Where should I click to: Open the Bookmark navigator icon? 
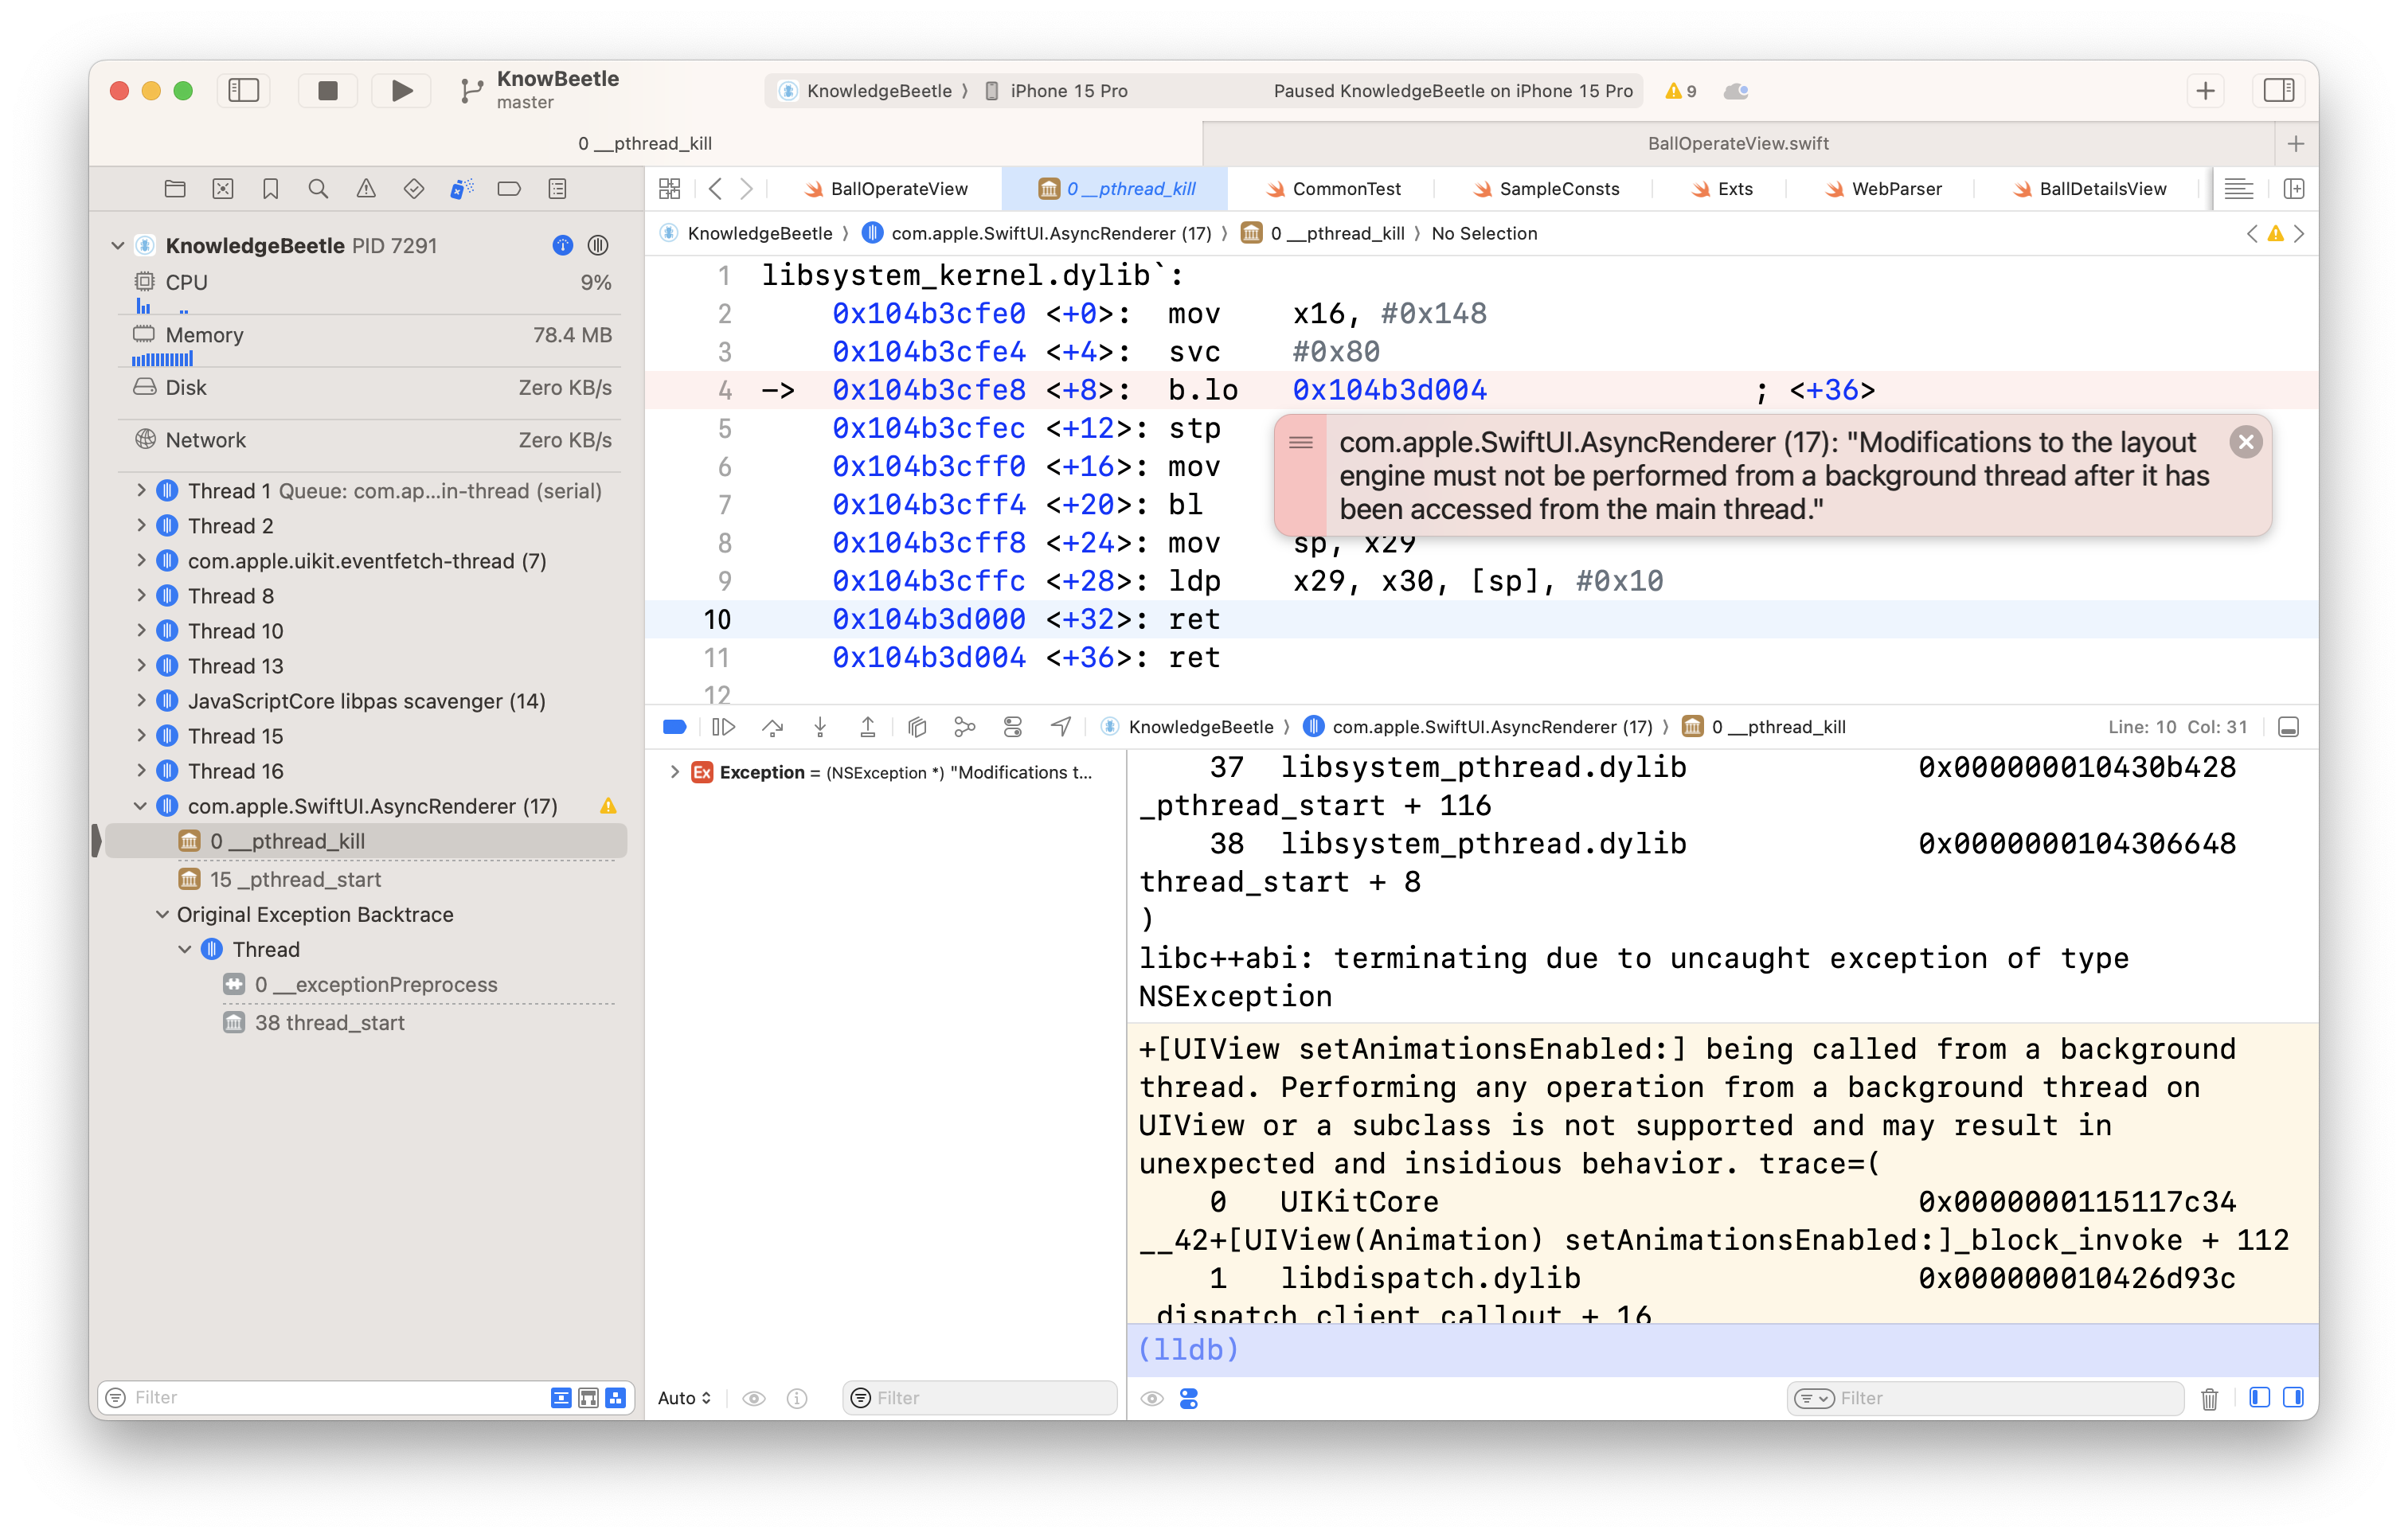coord(270,188)
